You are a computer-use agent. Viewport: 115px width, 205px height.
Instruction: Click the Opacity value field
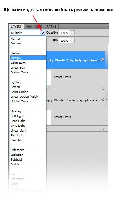[x=64, y=33]
